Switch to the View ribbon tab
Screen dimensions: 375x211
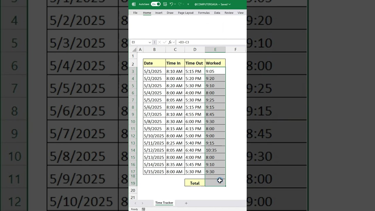pos(241,13)
